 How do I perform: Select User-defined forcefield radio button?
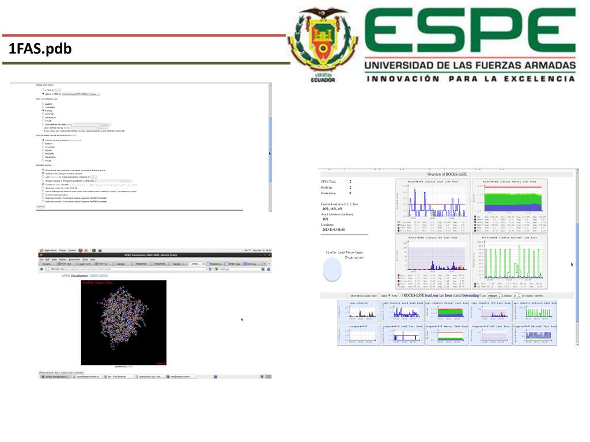(43, 124)
